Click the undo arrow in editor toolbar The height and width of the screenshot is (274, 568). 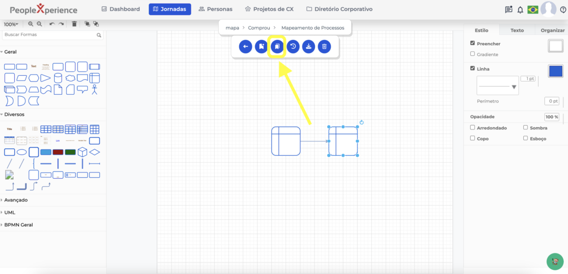click(x=52, y=24)
